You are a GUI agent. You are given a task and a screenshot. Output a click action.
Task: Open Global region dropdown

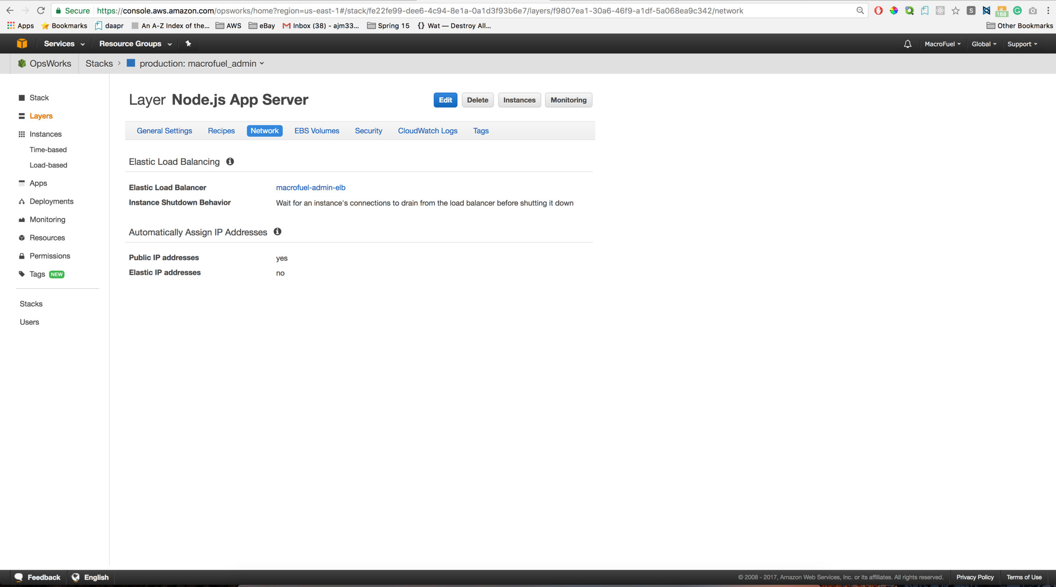(x=984, y=44)
